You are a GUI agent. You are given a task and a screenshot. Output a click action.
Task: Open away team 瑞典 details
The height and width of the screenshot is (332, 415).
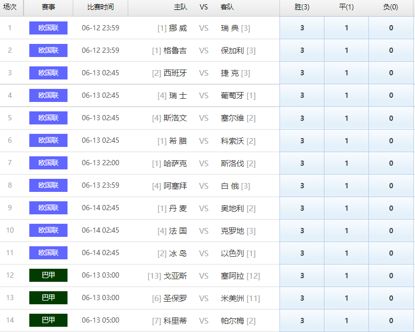[x=230, y=28]
